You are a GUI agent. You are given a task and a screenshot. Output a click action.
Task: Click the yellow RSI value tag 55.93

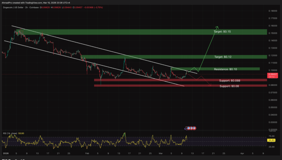click(271, 140)
